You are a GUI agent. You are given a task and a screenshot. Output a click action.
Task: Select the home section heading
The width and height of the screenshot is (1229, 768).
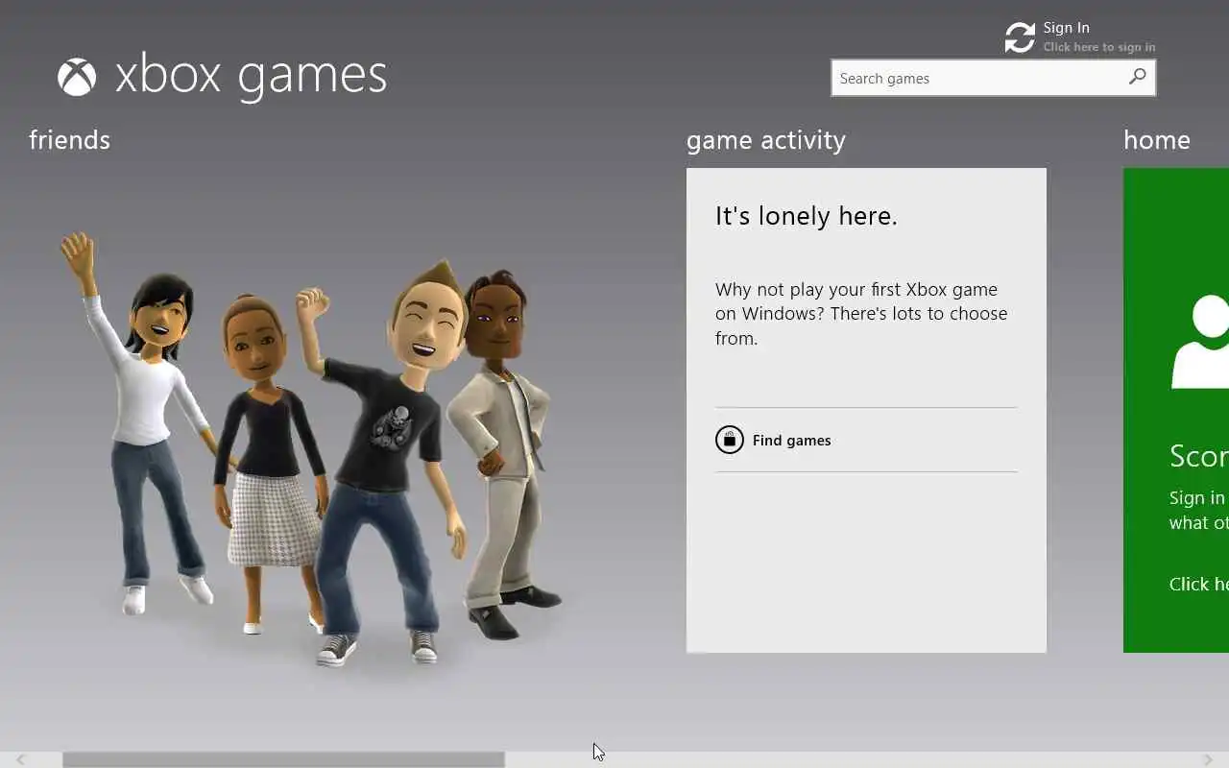click(x=1157, y=140)
